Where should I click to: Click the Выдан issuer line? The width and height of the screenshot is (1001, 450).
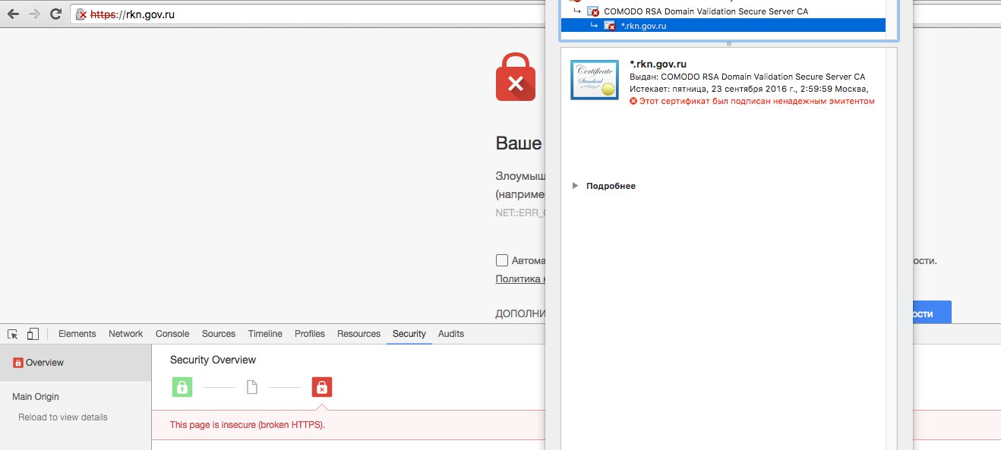click(747, 77)
